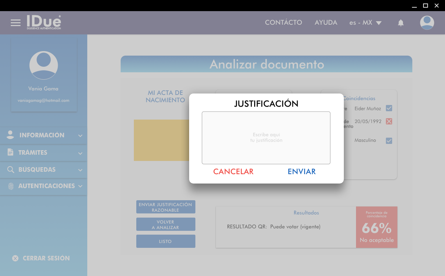Screen dimensions: 445x276
Task: Click the document icon beside Trámites
Action: click(x=10, y=152)
